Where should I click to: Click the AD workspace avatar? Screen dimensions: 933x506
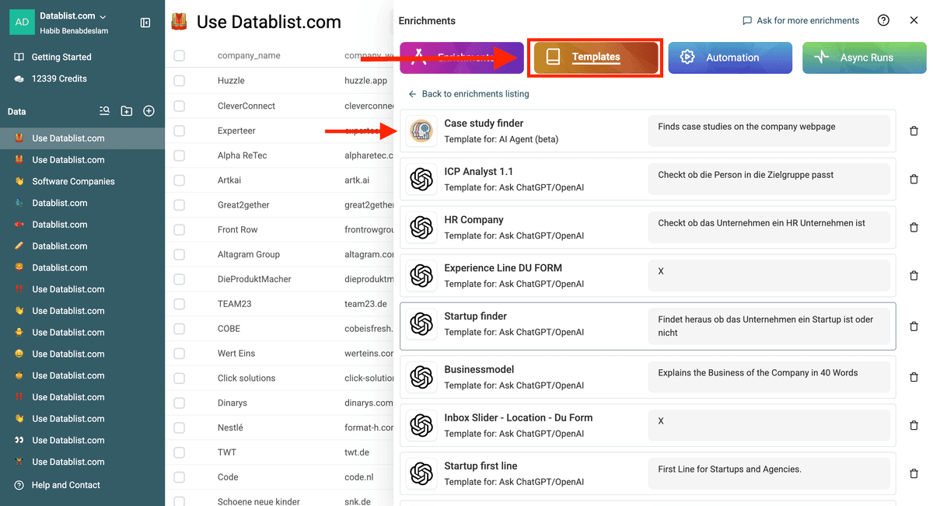click(x=22, y=22)
